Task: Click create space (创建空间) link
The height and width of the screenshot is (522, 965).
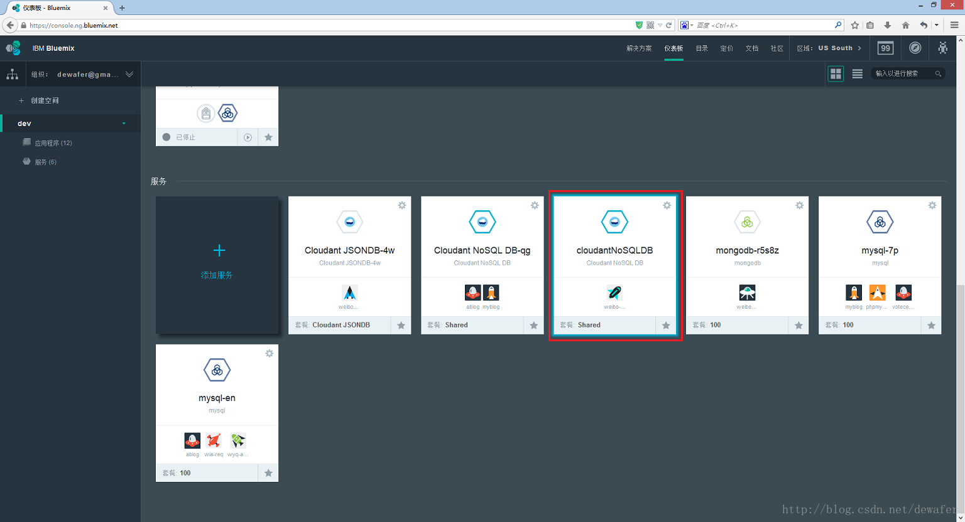Action: 45,100
